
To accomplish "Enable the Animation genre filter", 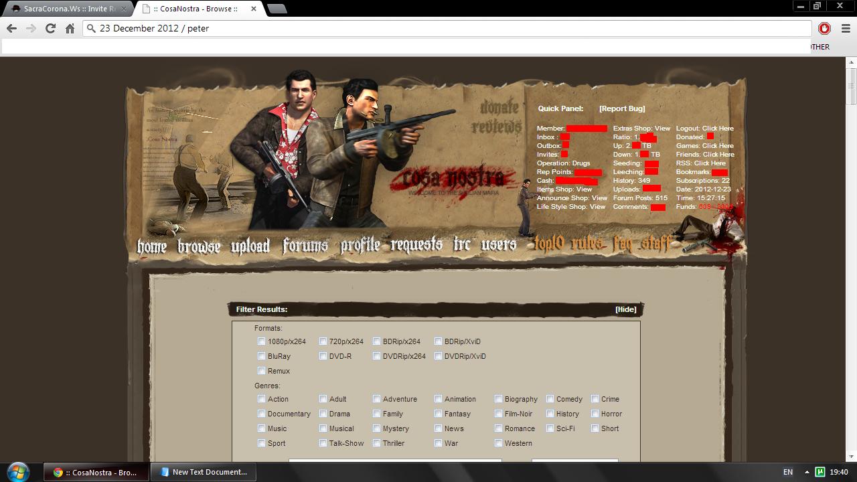I will 438,399.
